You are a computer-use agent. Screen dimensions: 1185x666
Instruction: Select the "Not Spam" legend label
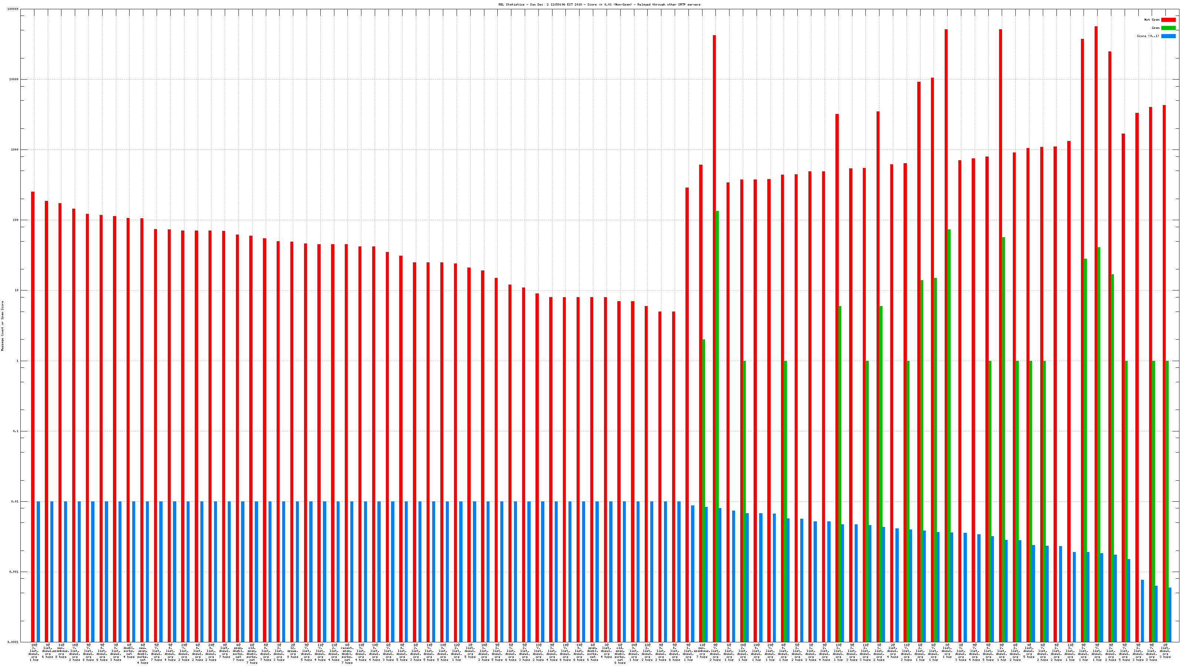(1152, 20)
